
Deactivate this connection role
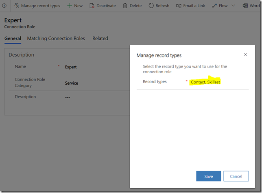(x=103, y=6)
